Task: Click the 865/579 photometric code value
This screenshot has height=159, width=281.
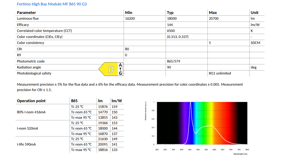Action: coord(173,61)
